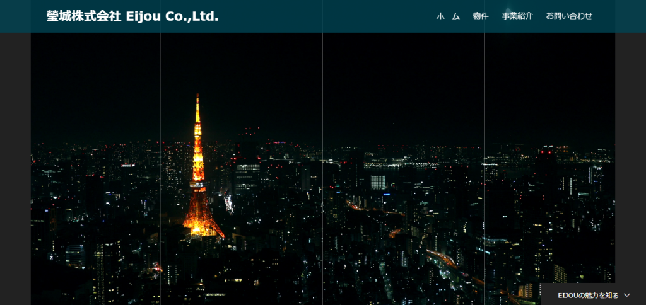Click the center vertical divider line in the hero
Image resolution: width=646 pixels, height=305 pixels.
coord(322,126)
